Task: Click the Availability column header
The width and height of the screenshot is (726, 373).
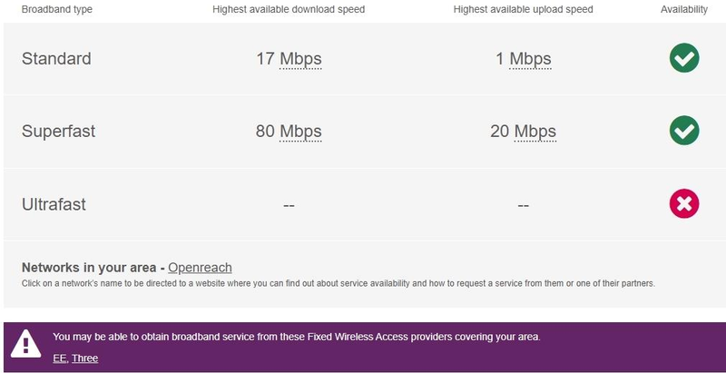Action: 683,10
